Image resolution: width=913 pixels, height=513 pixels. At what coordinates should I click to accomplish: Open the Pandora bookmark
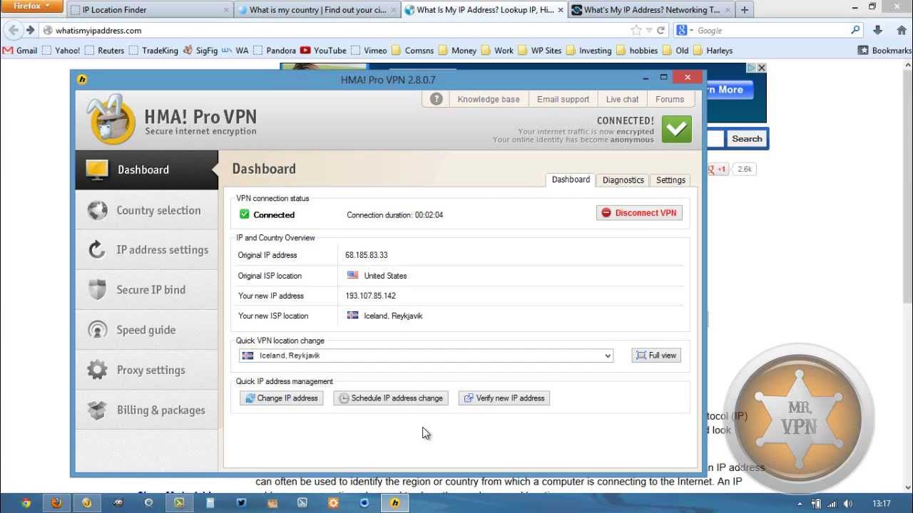pos(273,51)
